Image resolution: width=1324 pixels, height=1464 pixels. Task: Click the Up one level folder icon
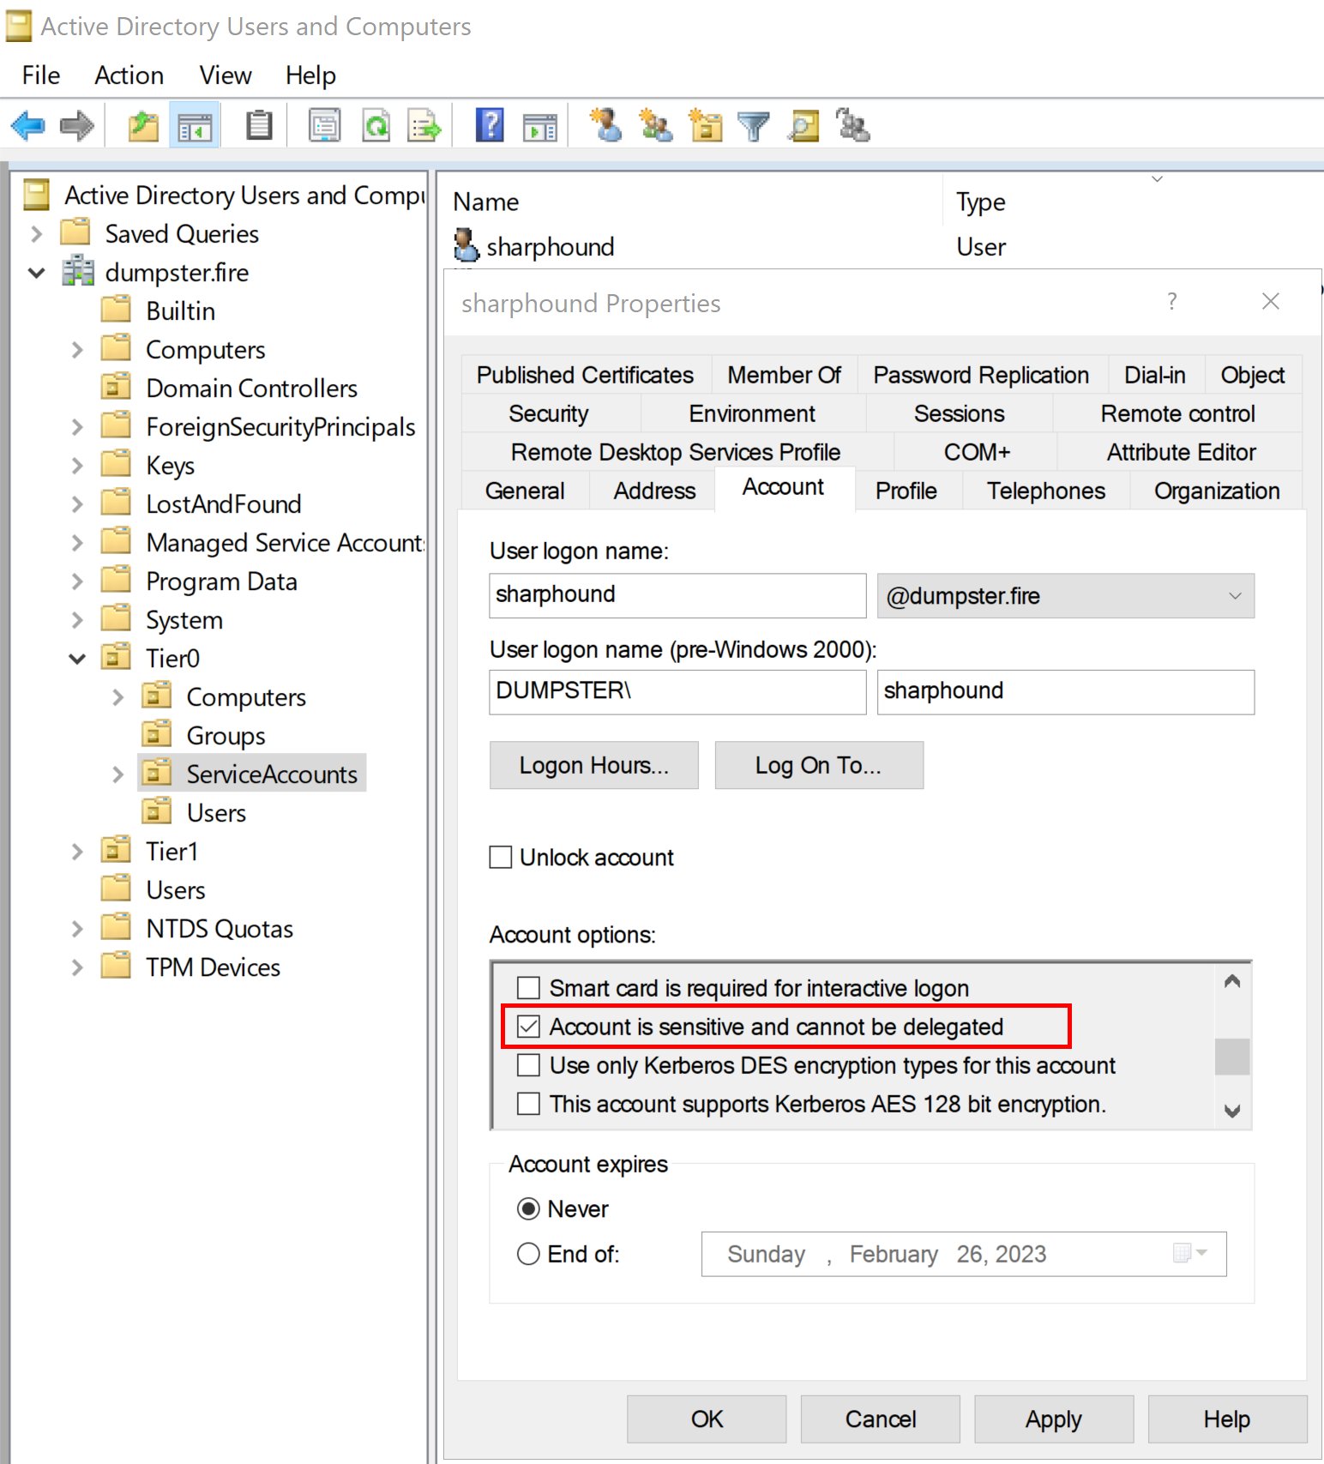[x=143, y=126]
